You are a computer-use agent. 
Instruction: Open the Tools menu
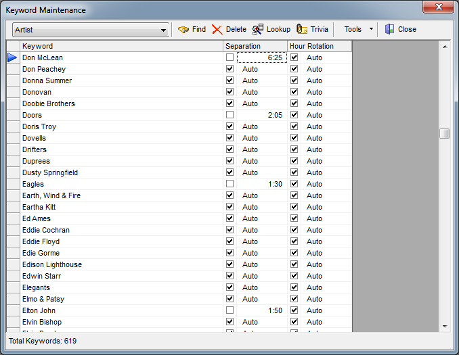click(x=353, y=30)
